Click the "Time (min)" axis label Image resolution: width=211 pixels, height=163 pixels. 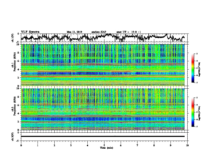(107, 148)
